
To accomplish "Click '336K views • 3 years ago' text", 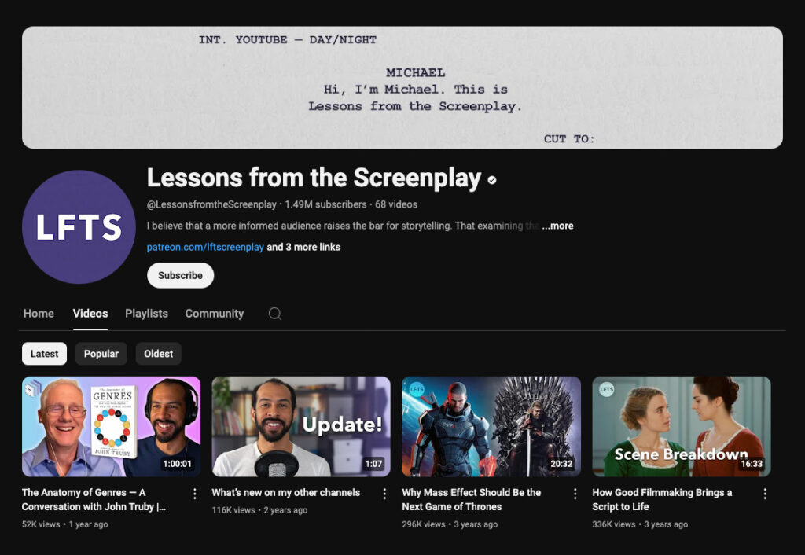I will click(640, 524).
